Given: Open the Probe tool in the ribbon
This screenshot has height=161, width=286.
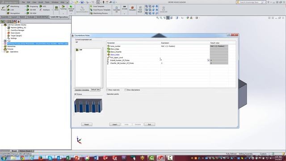Looking at the screenshot, I should [3, 8].
